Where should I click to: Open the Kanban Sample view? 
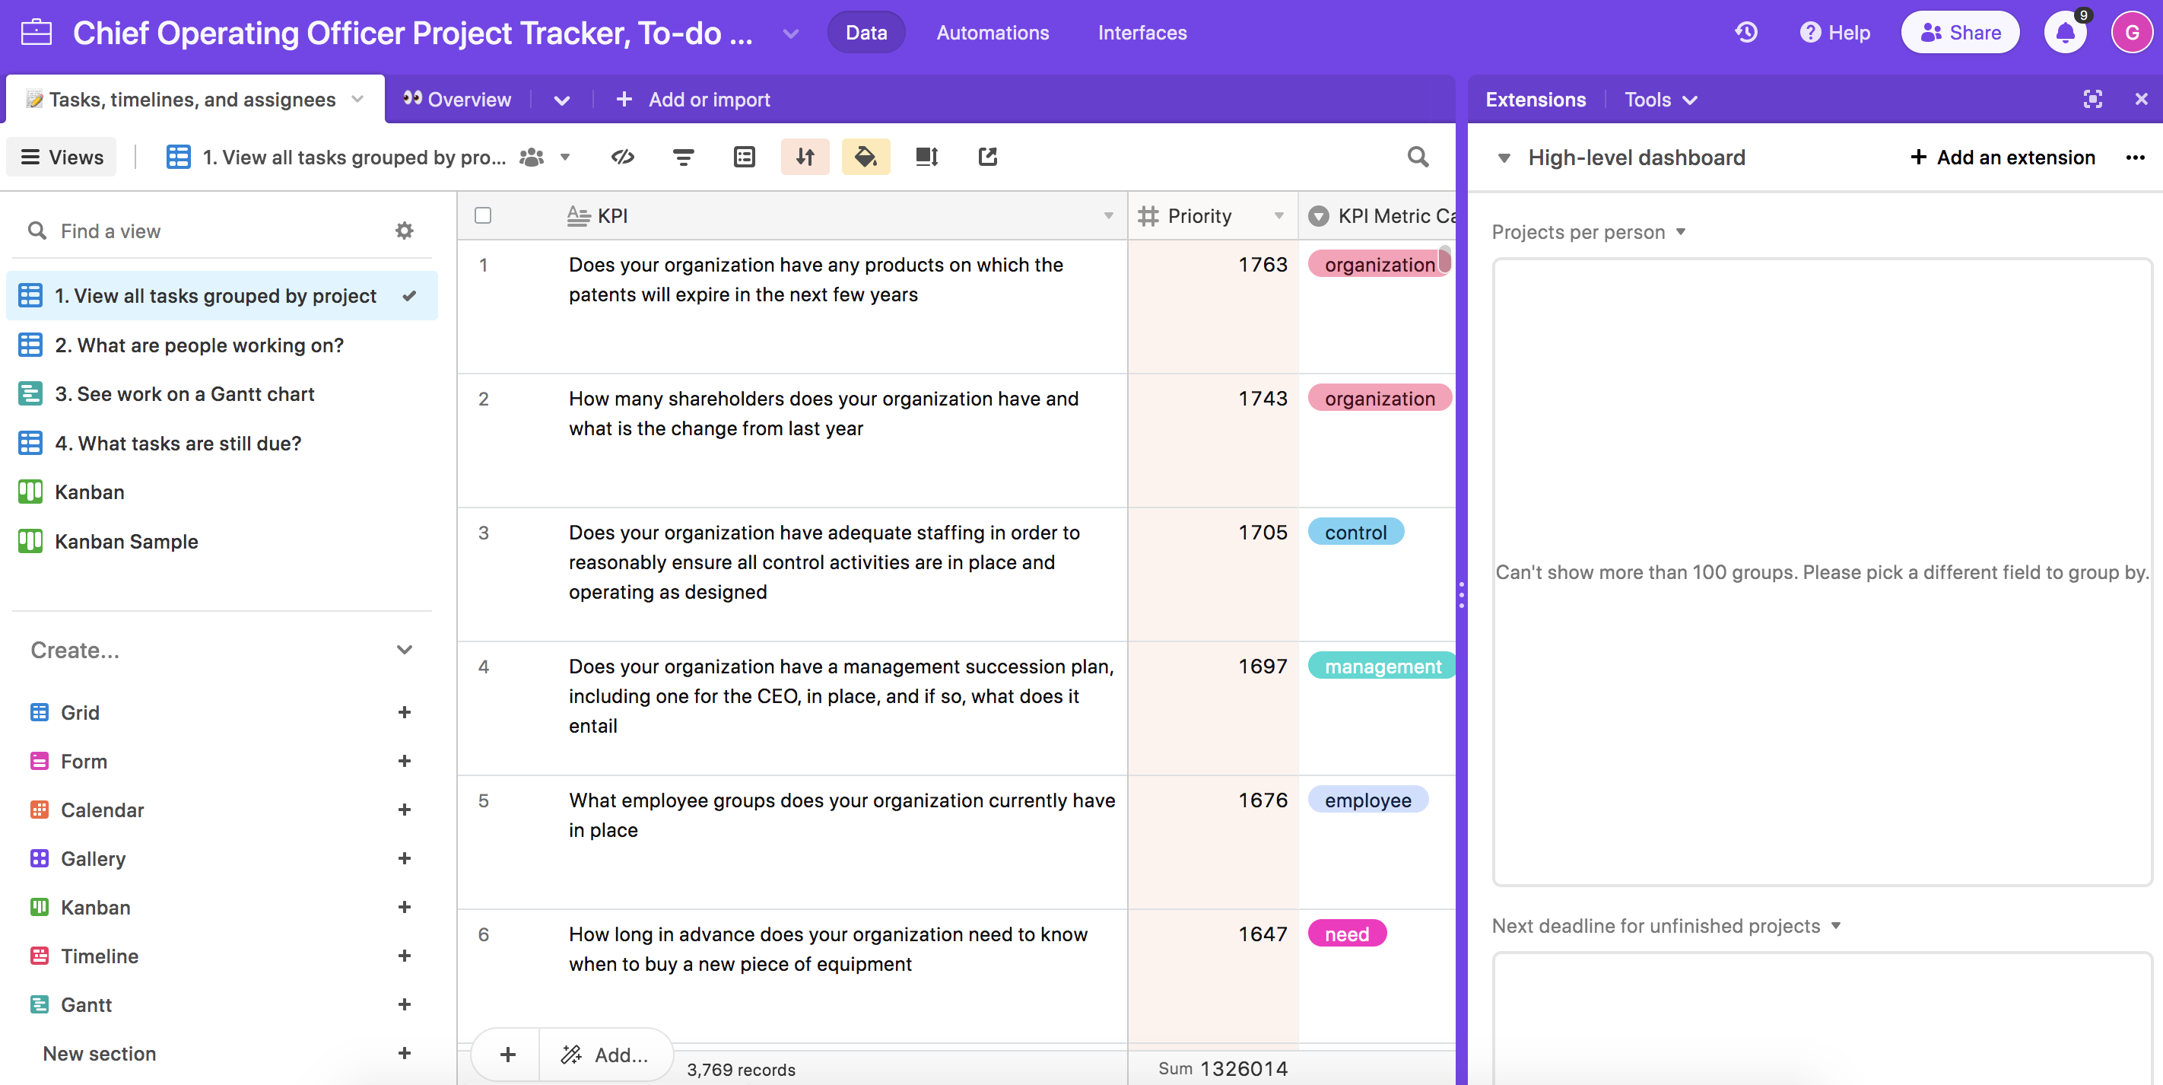coord(221,541)
